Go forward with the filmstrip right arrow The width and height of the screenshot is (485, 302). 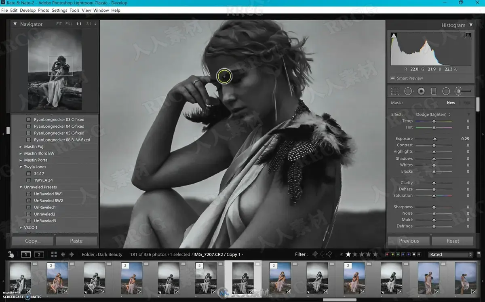tap(72, 254)
